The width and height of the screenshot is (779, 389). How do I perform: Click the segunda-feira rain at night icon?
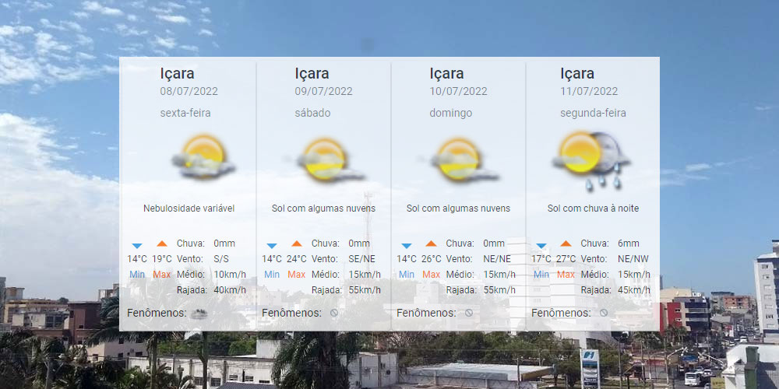click(x=591, y=158)
